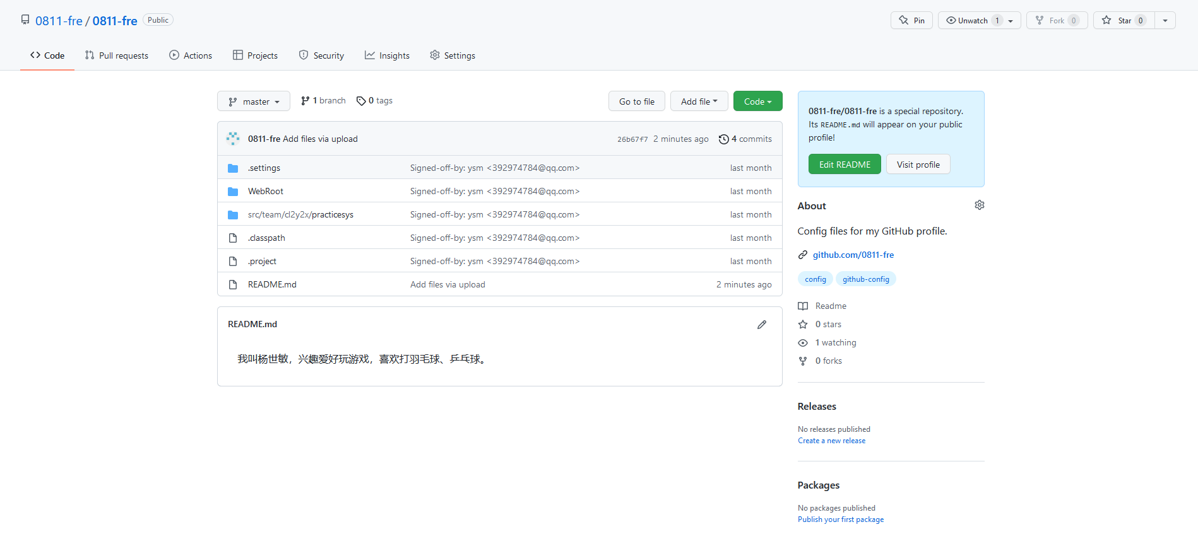The height and width of the screenshot is (539, 1198).
Task: Open the .settings folder
Action: coord(264,168)
